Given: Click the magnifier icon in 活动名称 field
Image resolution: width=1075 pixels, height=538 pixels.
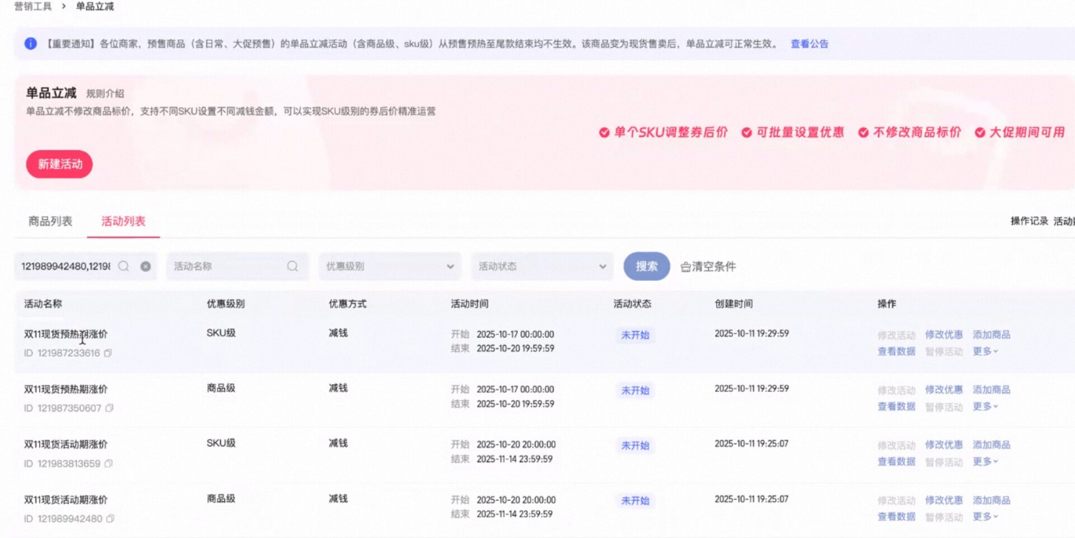Looking at the screenshot, I should (292, 266).
